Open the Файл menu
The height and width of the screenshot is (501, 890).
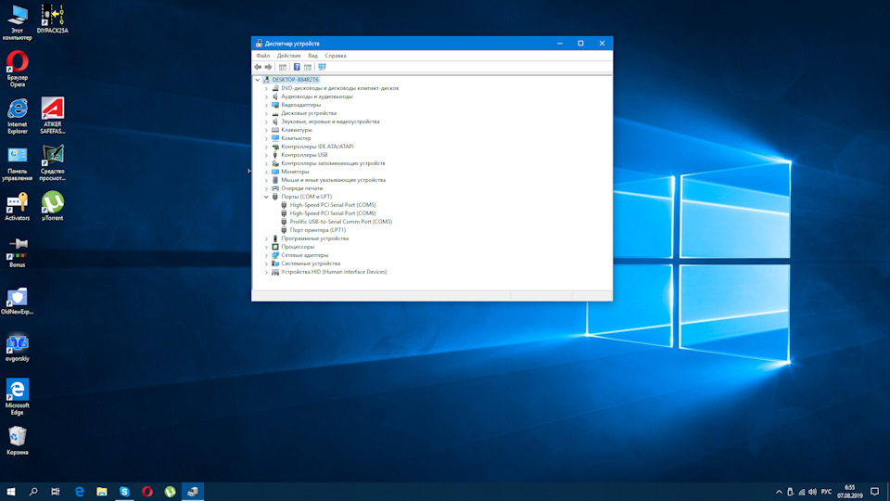263,56
